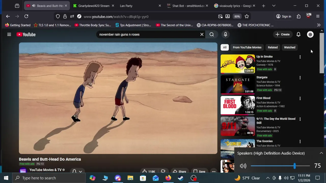
Task: Open the Windows notification center icon
Action: (318, 178)
